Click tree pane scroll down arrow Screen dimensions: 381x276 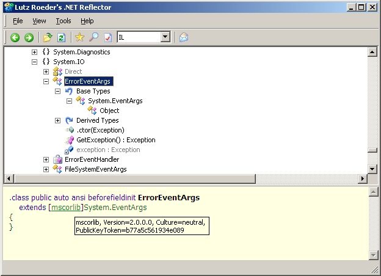coord(372,169)
